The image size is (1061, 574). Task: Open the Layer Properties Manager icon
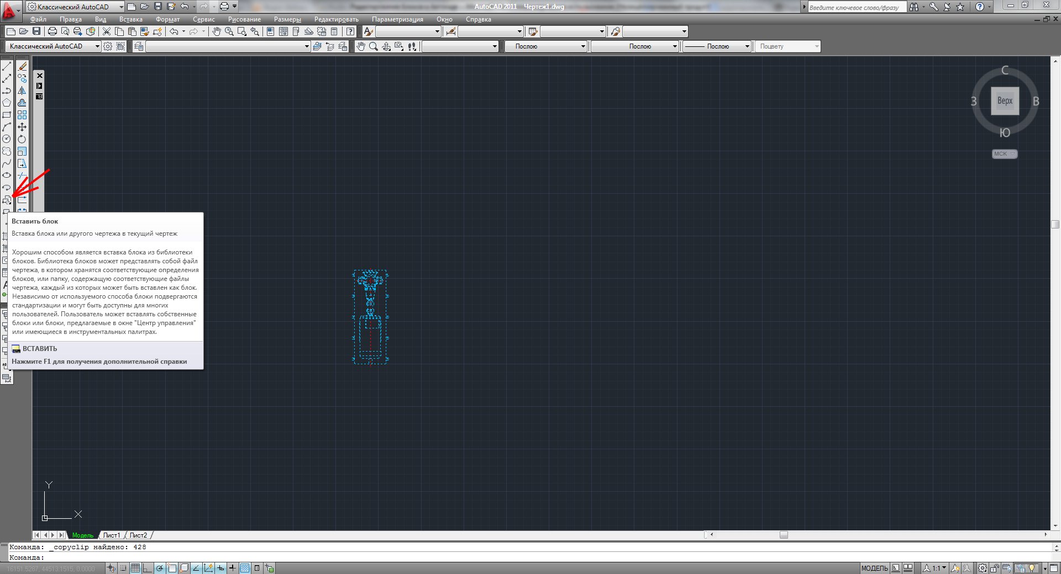[x=138, y=46]
